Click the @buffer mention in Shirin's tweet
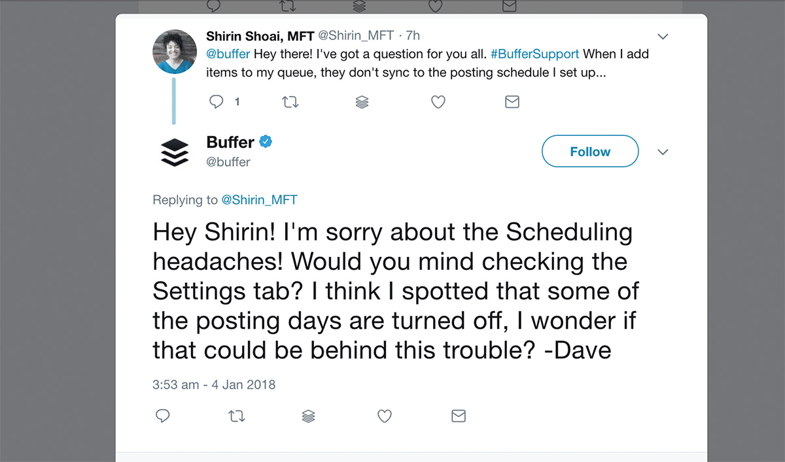785x462 pixels. coord(228,54)
